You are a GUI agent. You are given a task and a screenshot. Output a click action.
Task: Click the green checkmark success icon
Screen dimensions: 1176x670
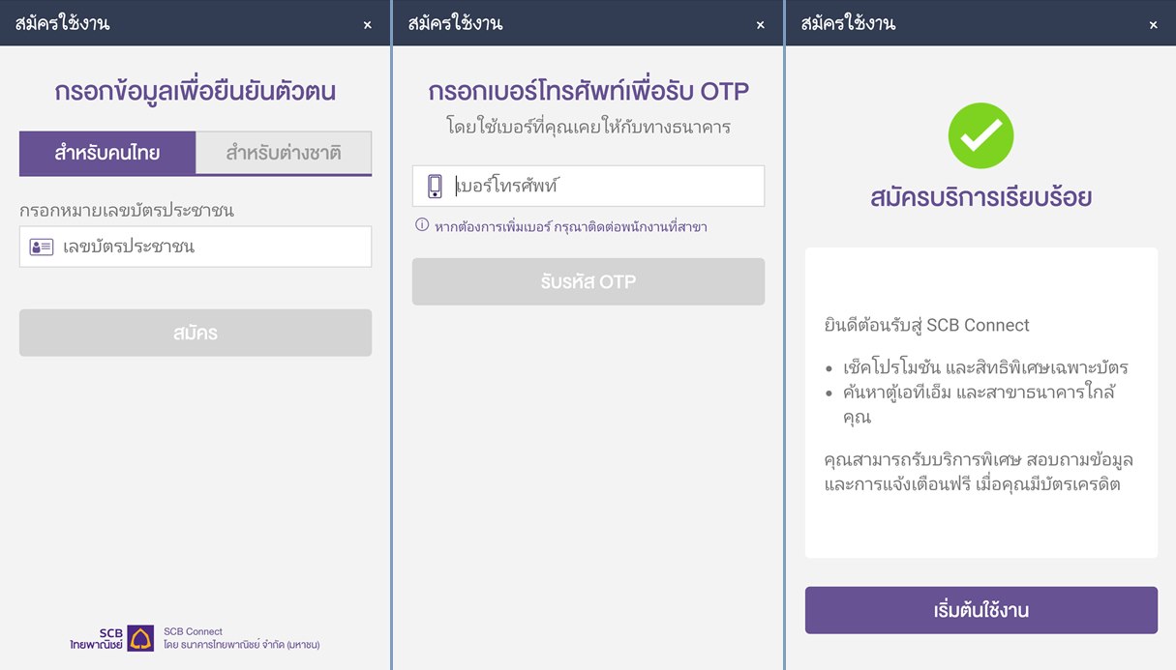click(980, 135)
